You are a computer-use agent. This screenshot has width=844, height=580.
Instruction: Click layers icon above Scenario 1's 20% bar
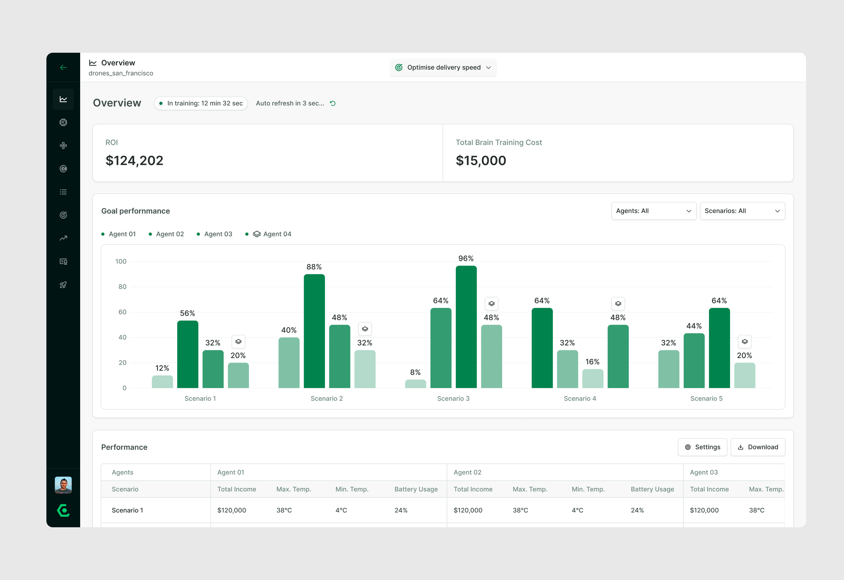click(238, 341)
